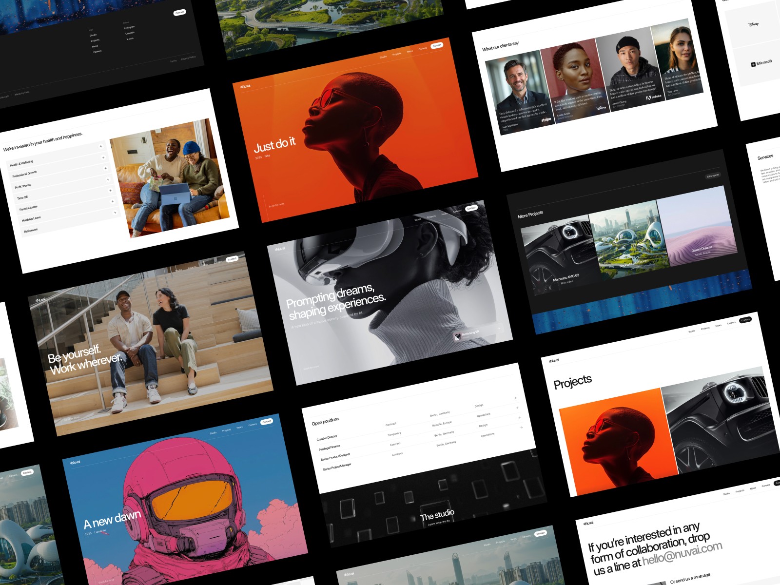Open the Senior Product Designer position arrow
Screen dimensions: 780x585
pos(519,417)
